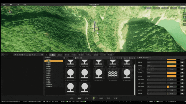This screenshot has height=104, width=186.
Task: Click the slider showing the value 5.0
Action: point(171,94)
